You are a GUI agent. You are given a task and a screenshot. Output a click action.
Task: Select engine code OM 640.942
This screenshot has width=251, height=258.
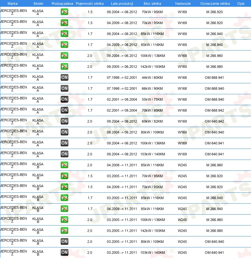(x=214, y=121)
